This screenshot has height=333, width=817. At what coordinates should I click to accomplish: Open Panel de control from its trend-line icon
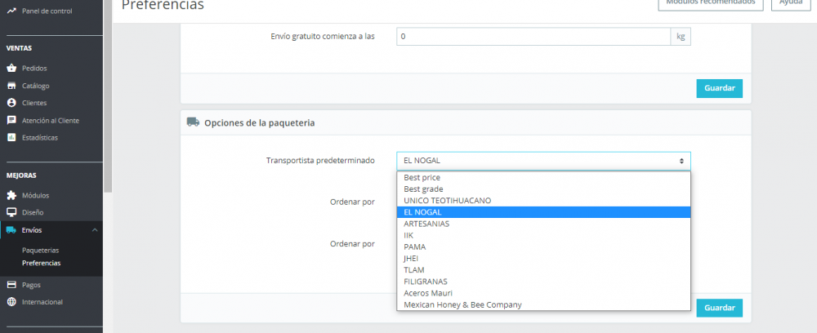11,11
